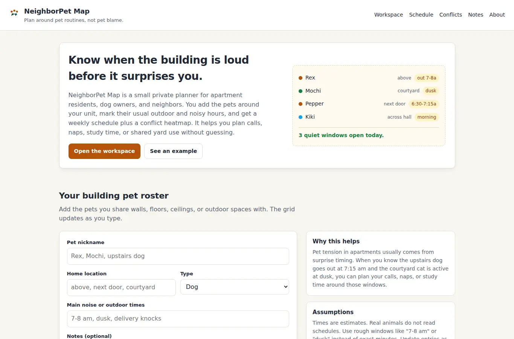Screen dimensions: 514x339
Task: Click the 'Rex' name in preview list
Action: (310, 78)
